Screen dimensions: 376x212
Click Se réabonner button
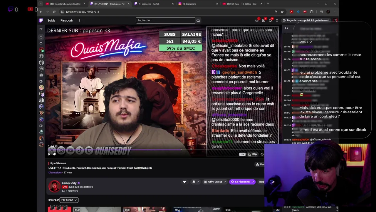tap(242, 182)
